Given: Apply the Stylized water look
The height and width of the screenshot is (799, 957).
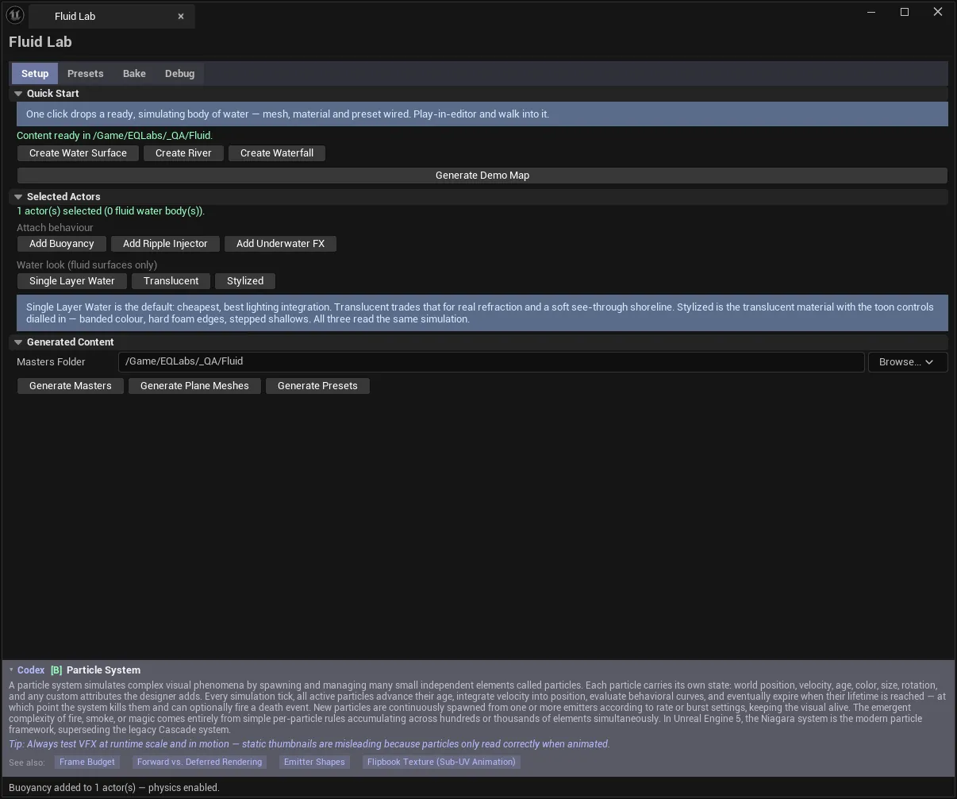Looking at the screenshot, I should point(245,281).
